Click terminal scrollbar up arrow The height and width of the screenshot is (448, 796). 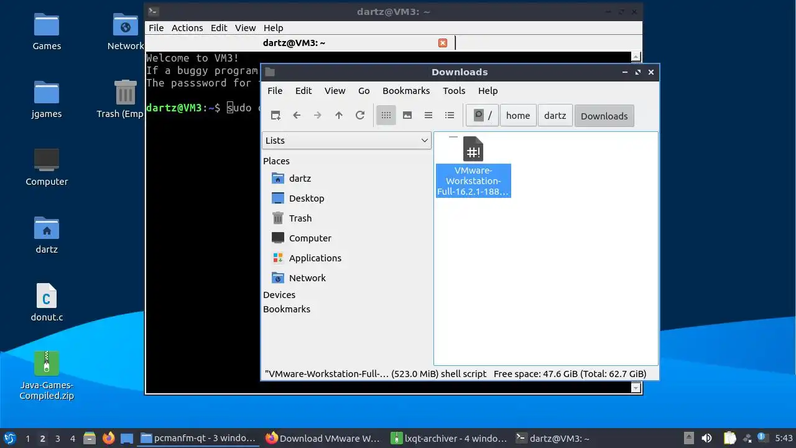[x=636, y=57]
